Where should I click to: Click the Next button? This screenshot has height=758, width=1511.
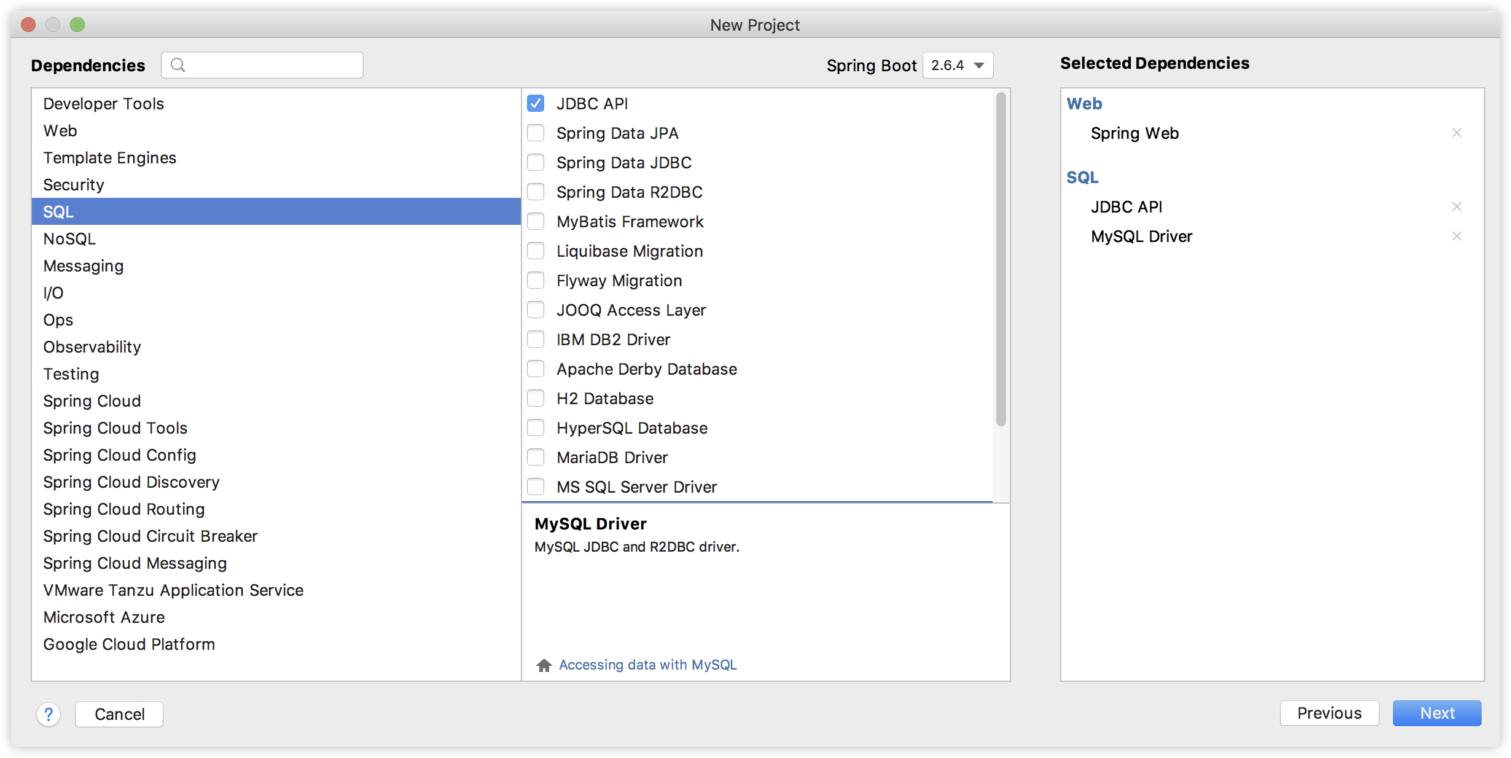(x=1437, y=713)
